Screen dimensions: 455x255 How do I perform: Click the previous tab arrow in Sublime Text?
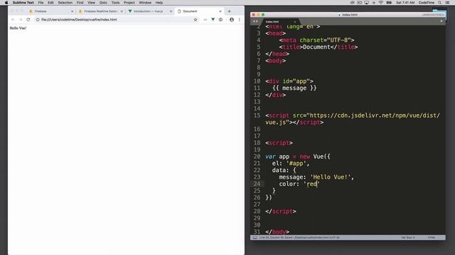pyautogui.click(x=254, y=21)
